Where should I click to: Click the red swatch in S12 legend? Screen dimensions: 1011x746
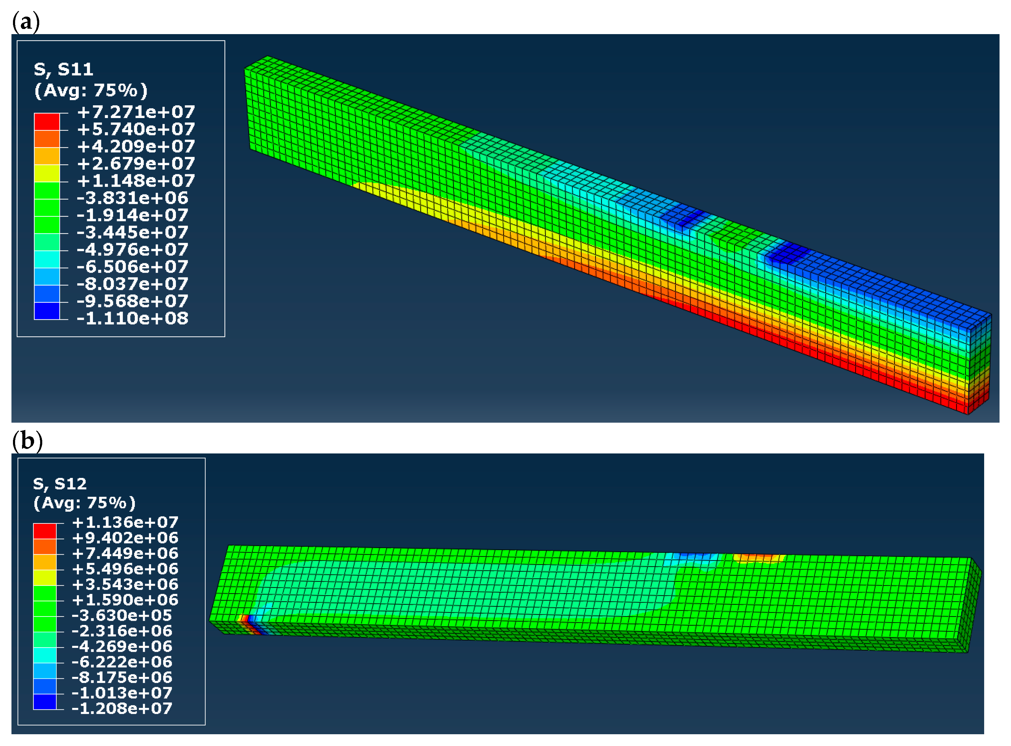point(45,531)
